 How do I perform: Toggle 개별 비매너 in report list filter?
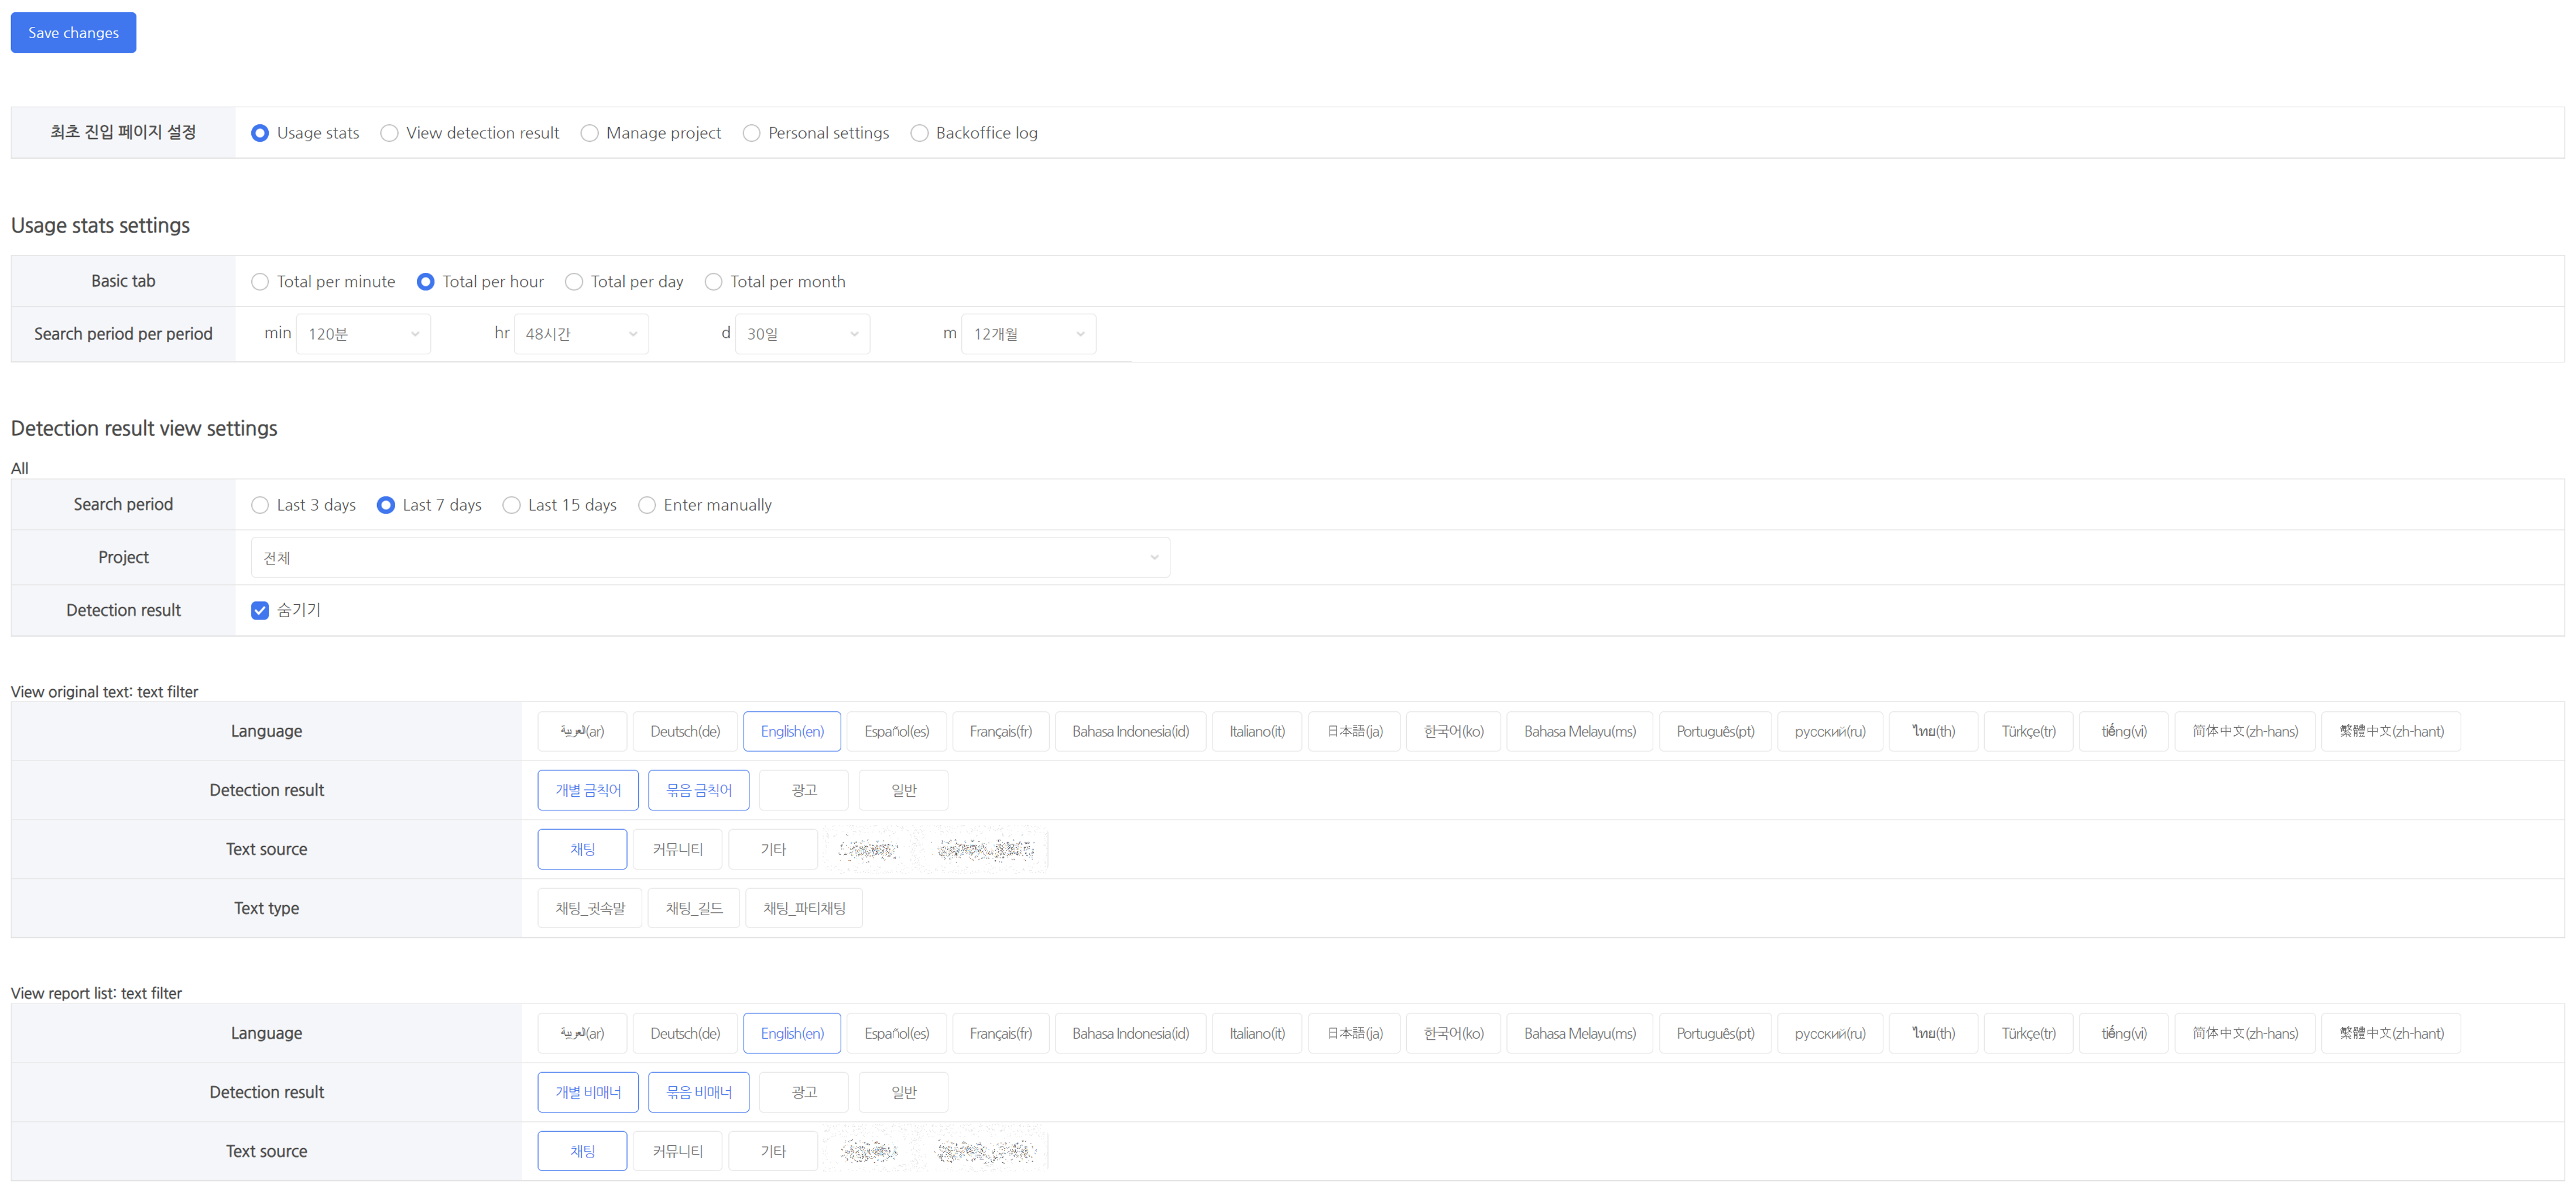coord(588,1092)
